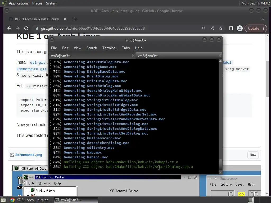Switch to the vm3@vm3:~ taskbar button
This screenshot has height=203, width=271.
point(76,200)
